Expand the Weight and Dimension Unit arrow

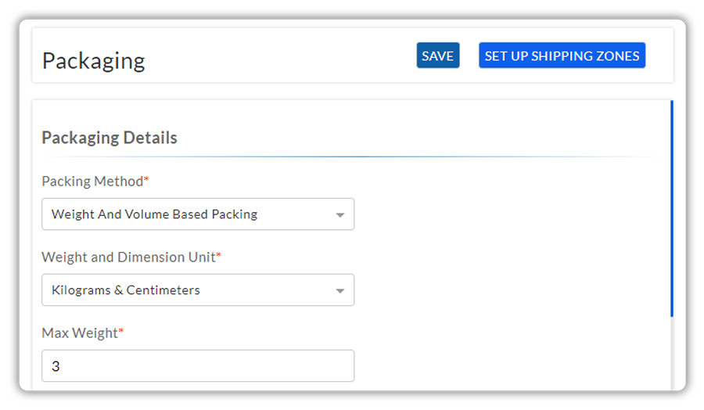pos(340,291)
